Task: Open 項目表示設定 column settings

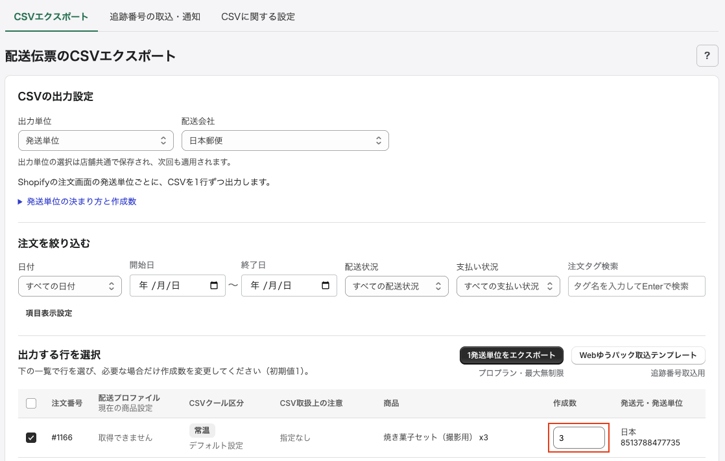Action: [x=49, y=313]
